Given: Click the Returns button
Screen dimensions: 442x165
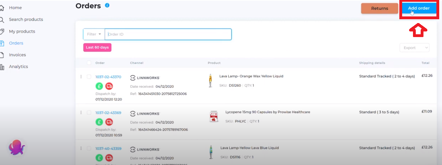Looking at the screenshot, I should click(x=379, y=8).
